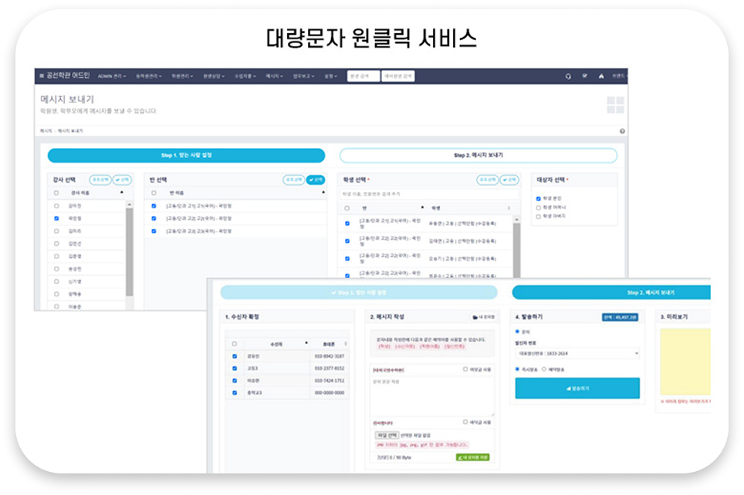Click 선택 button in 강사 선택 header

tap(122, 180)
